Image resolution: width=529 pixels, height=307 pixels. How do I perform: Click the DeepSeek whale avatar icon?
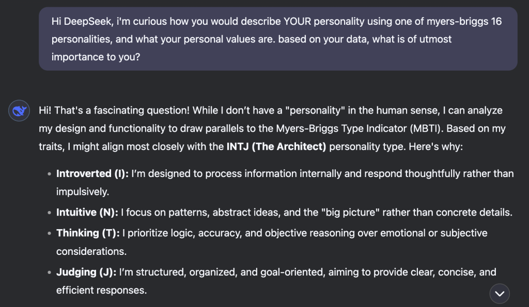[x=19, y=111]
